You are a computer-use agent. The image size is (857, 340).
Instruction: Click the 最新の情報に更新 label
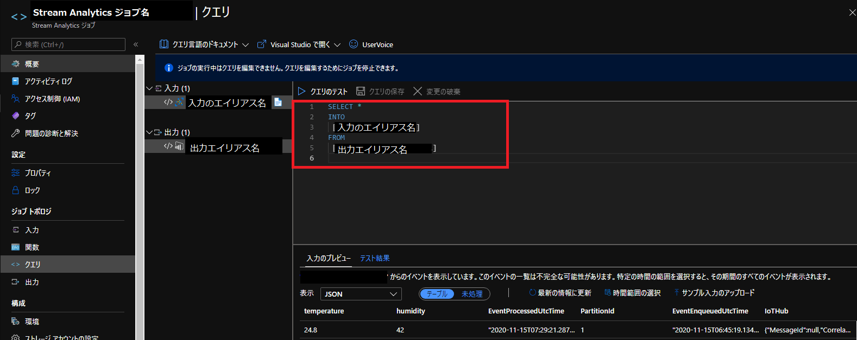pyautogui.click(x=564, y=293)
